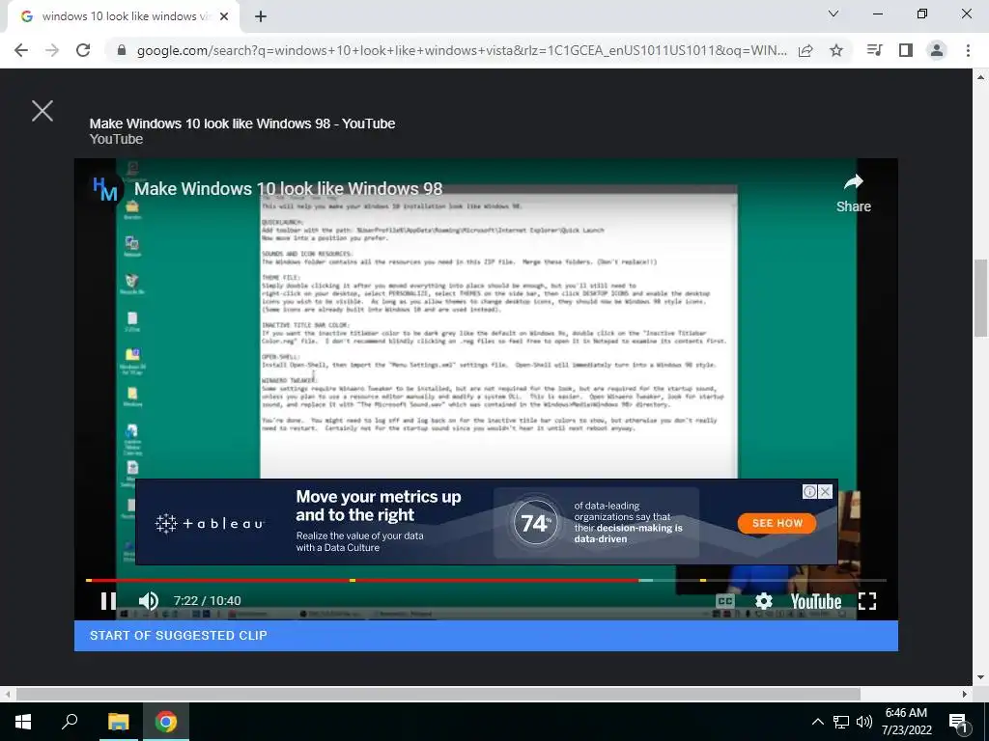Enter full screen mode in the player
The width and height of the screenshot is (989, 741).
tap(867, 601)
